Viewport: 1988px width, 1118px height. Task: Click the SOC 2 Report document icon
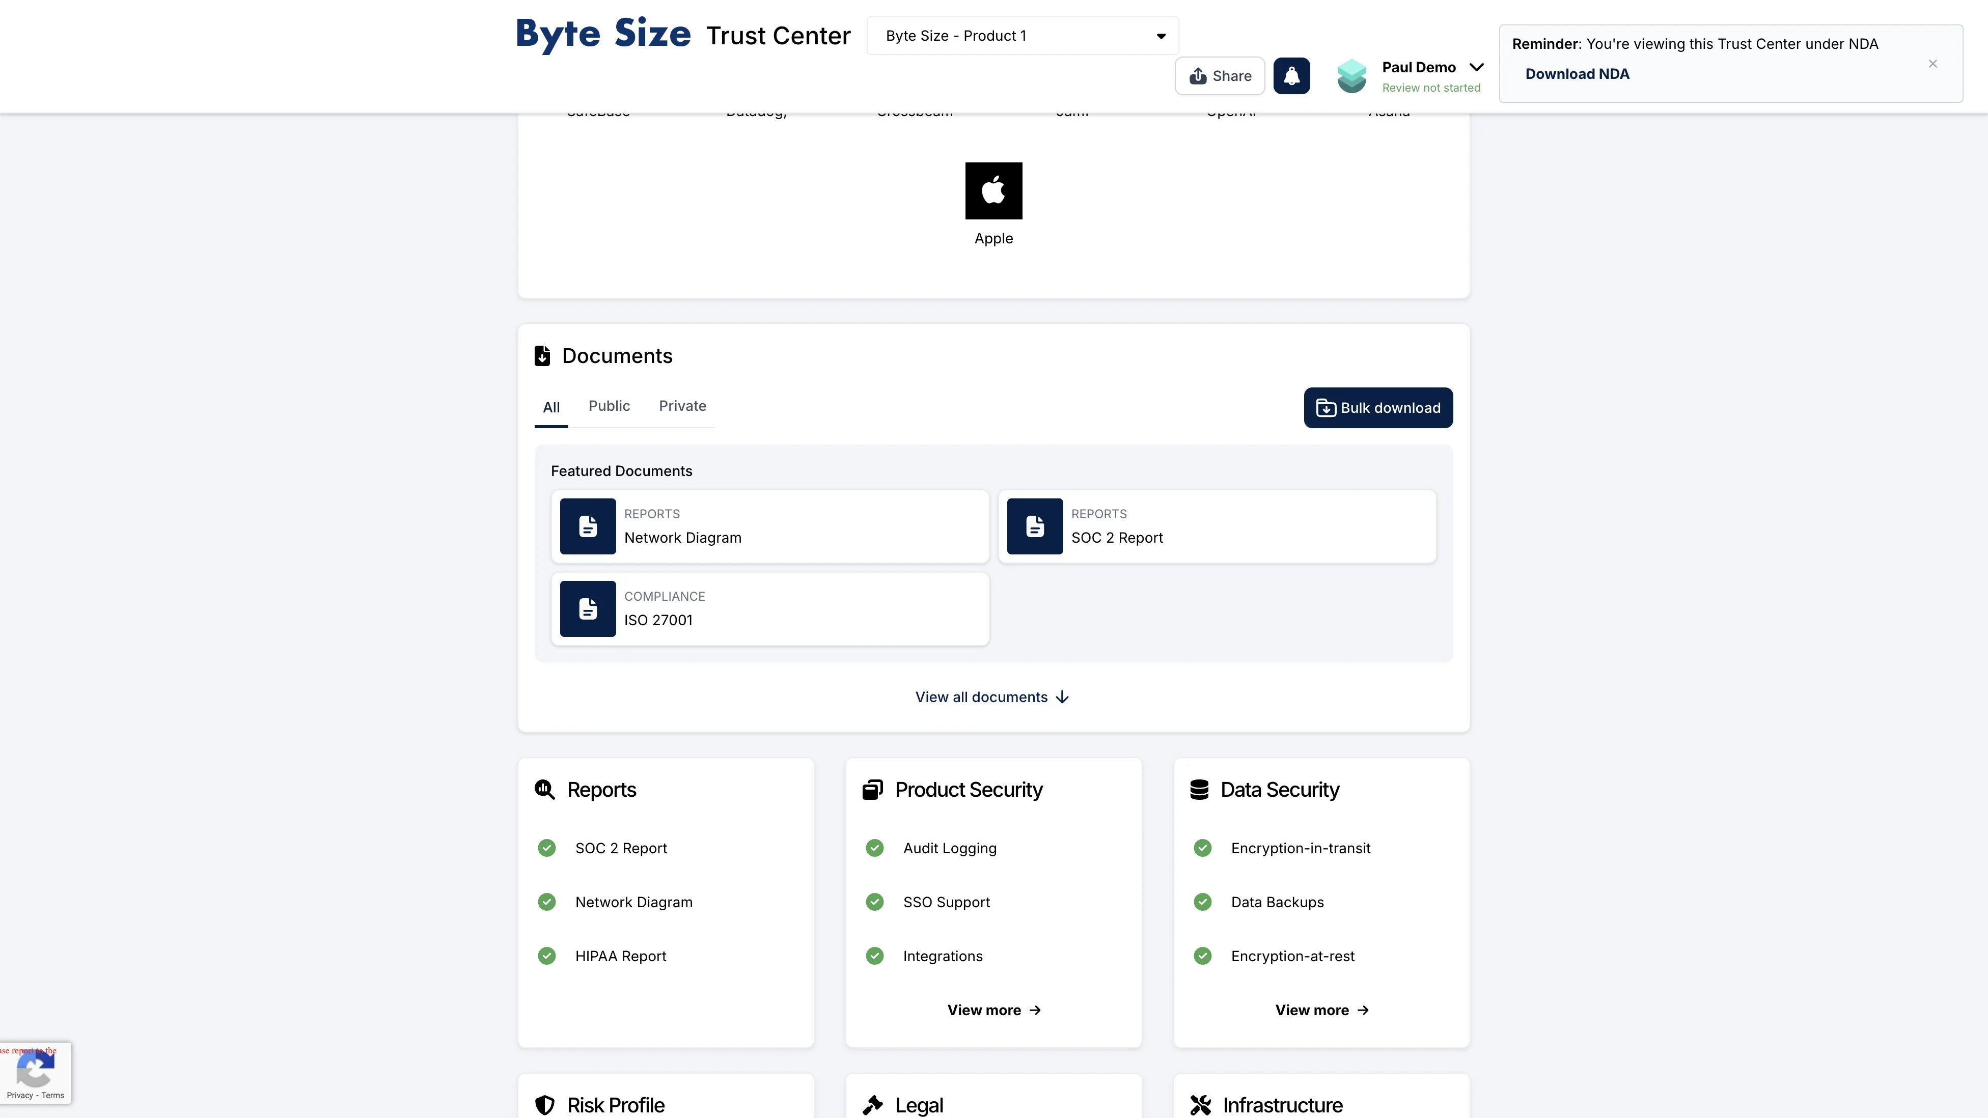tap(1034, 526)
